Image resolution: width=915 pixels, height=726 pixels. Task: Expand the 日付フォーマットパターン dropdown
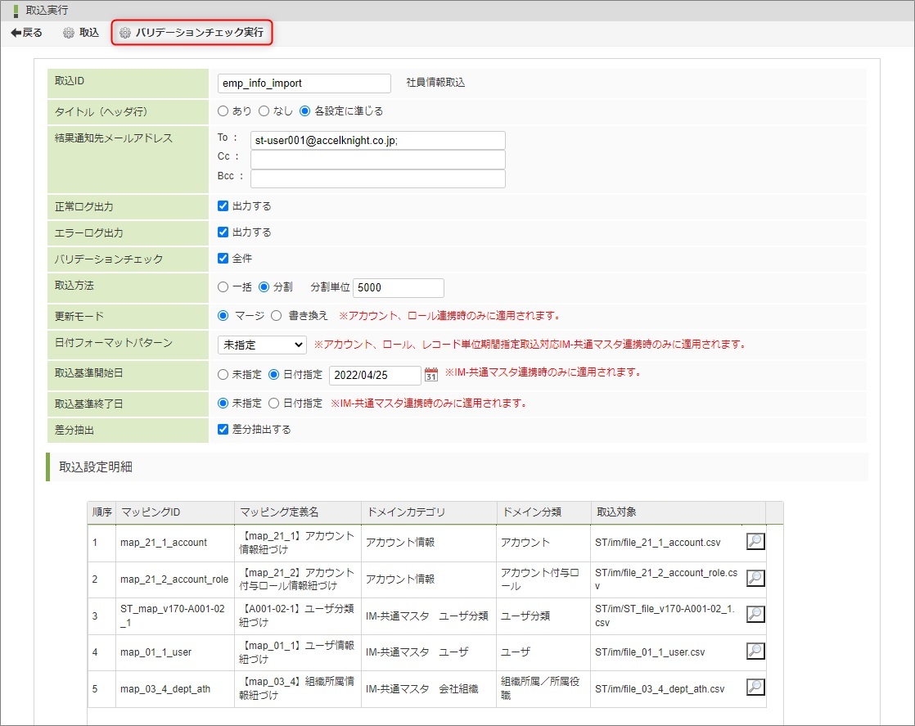(261, 345)
